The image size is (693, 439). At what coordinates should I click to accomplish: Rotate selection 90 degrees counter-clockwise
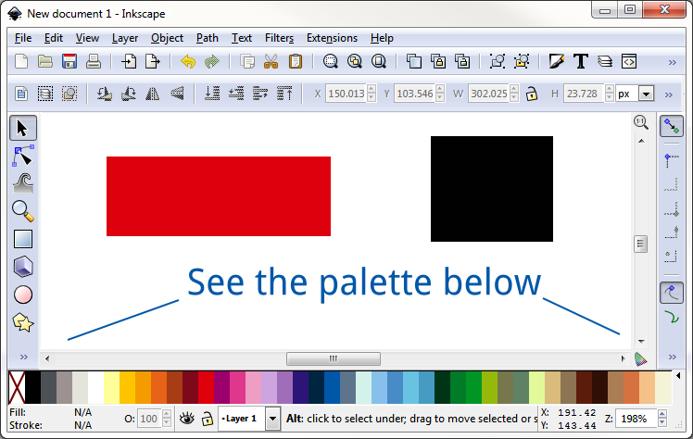click(105, 94)
